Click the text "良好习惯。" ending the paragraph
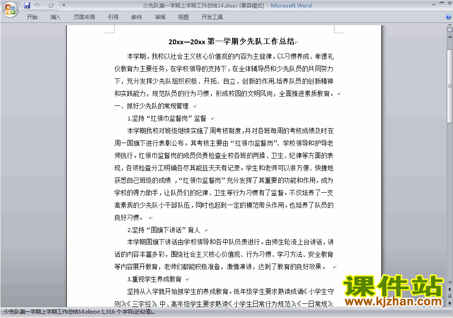 tap(129, 217)
